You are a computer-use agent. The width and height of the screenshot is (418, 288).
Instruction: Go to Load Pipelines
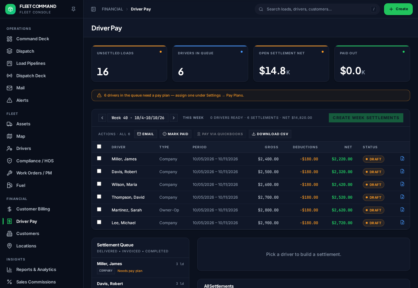coord(42,63)
